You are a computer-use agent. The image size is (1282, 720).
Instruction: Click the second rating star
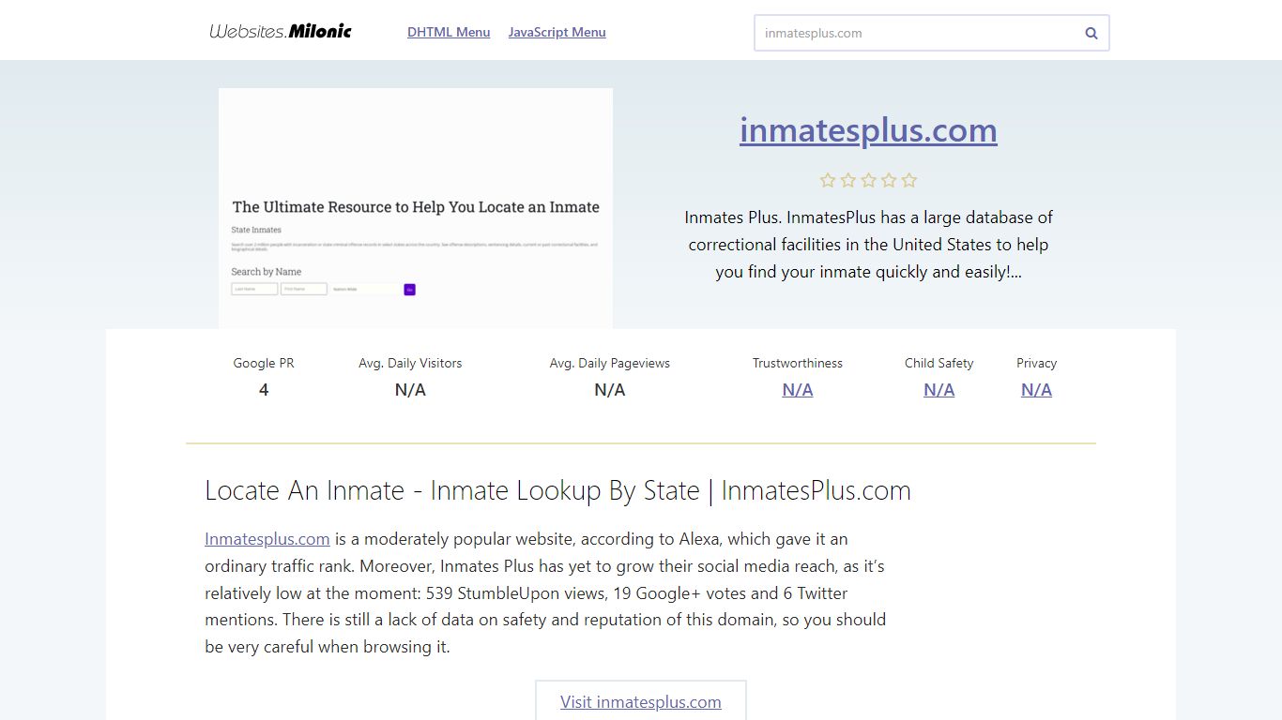[x=848, y=180]
